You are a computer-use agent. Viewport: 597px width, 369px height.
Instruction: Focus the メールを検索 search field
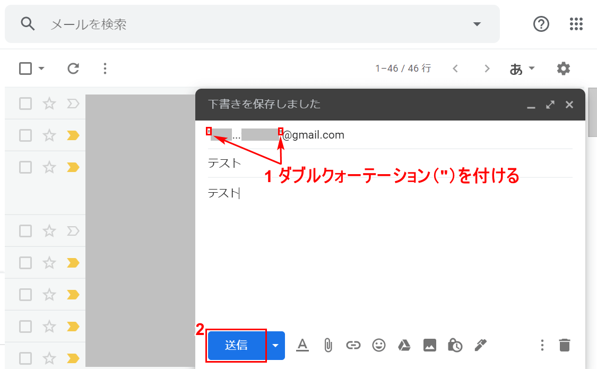[252, 24]
